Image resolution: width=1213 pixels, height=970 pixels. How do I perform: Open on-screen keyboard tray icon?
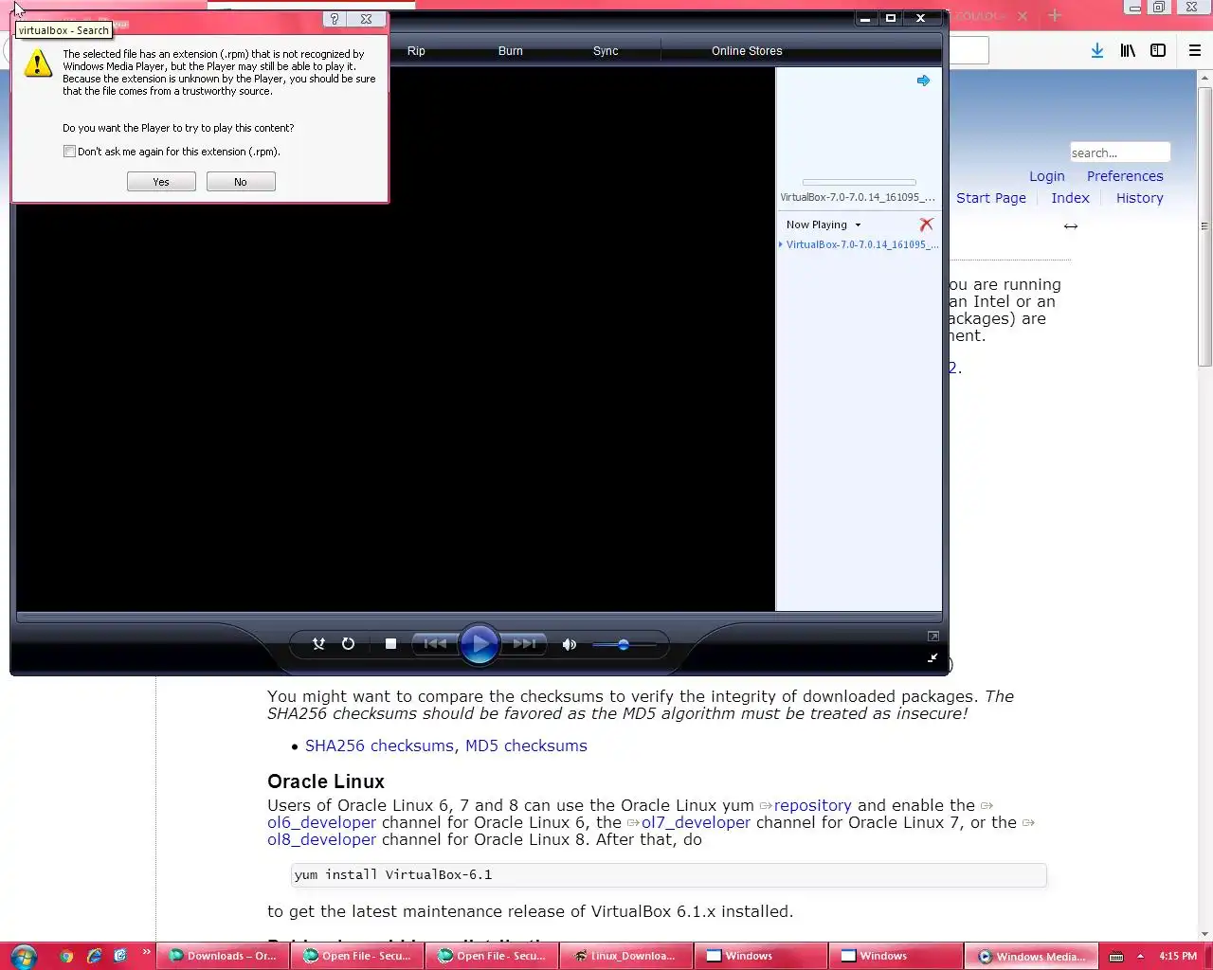coord(1116,956)
